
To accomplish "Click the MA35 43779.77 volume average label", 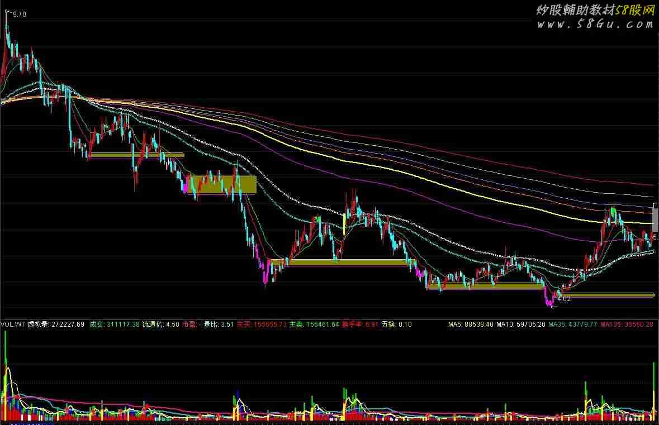I will [572, 324].
